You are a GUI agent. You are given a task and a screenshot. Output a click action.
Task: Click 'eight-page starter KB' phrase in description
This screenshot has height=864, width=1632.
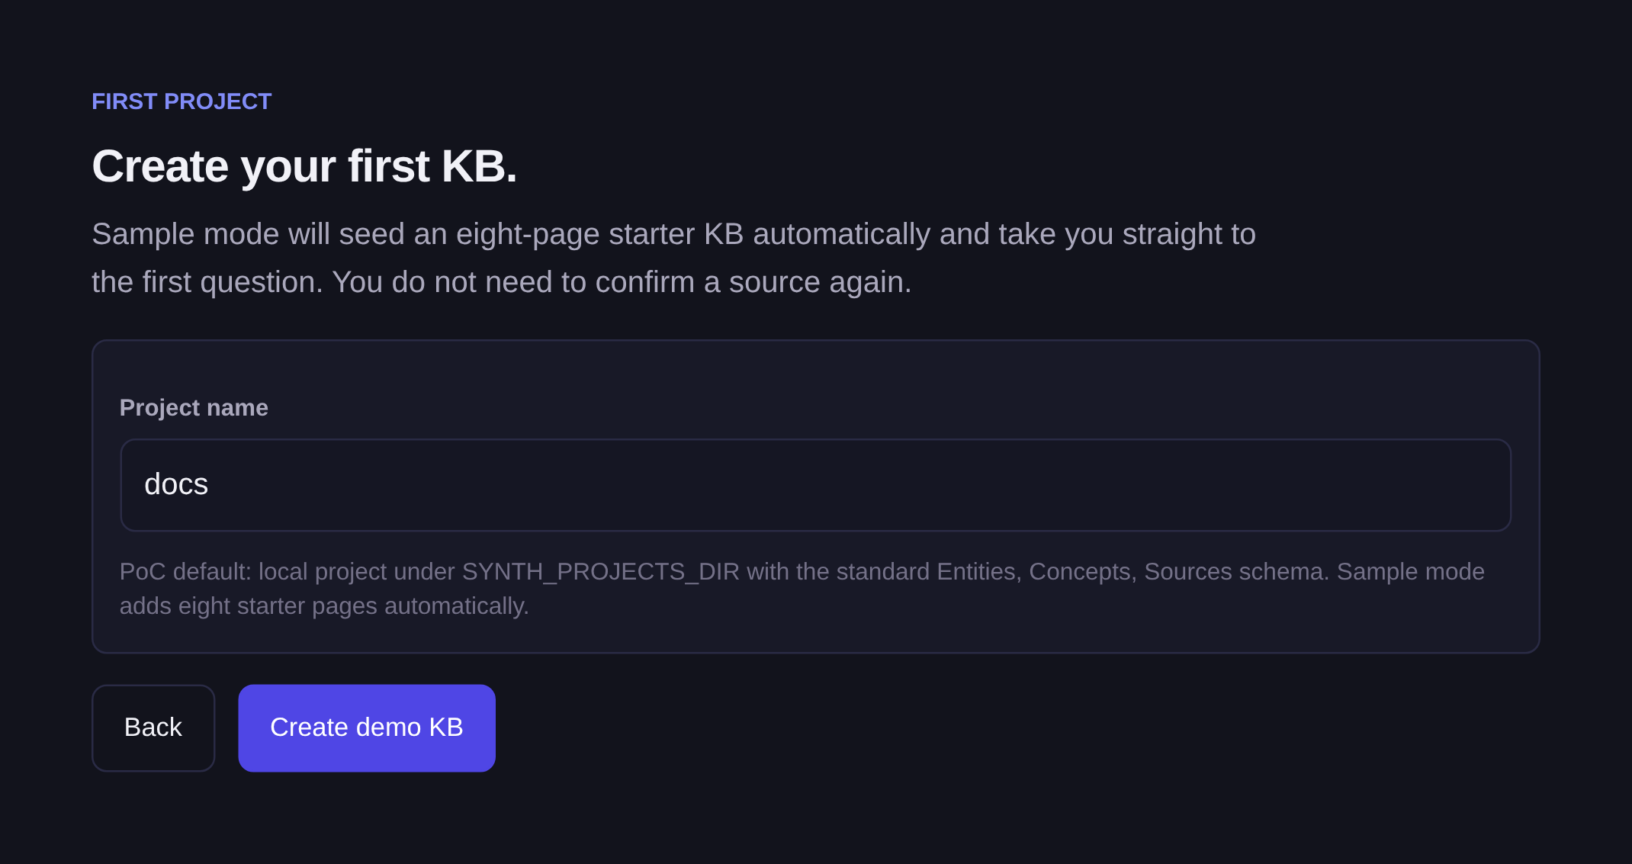pyautogui.click(x=599, y=234)
